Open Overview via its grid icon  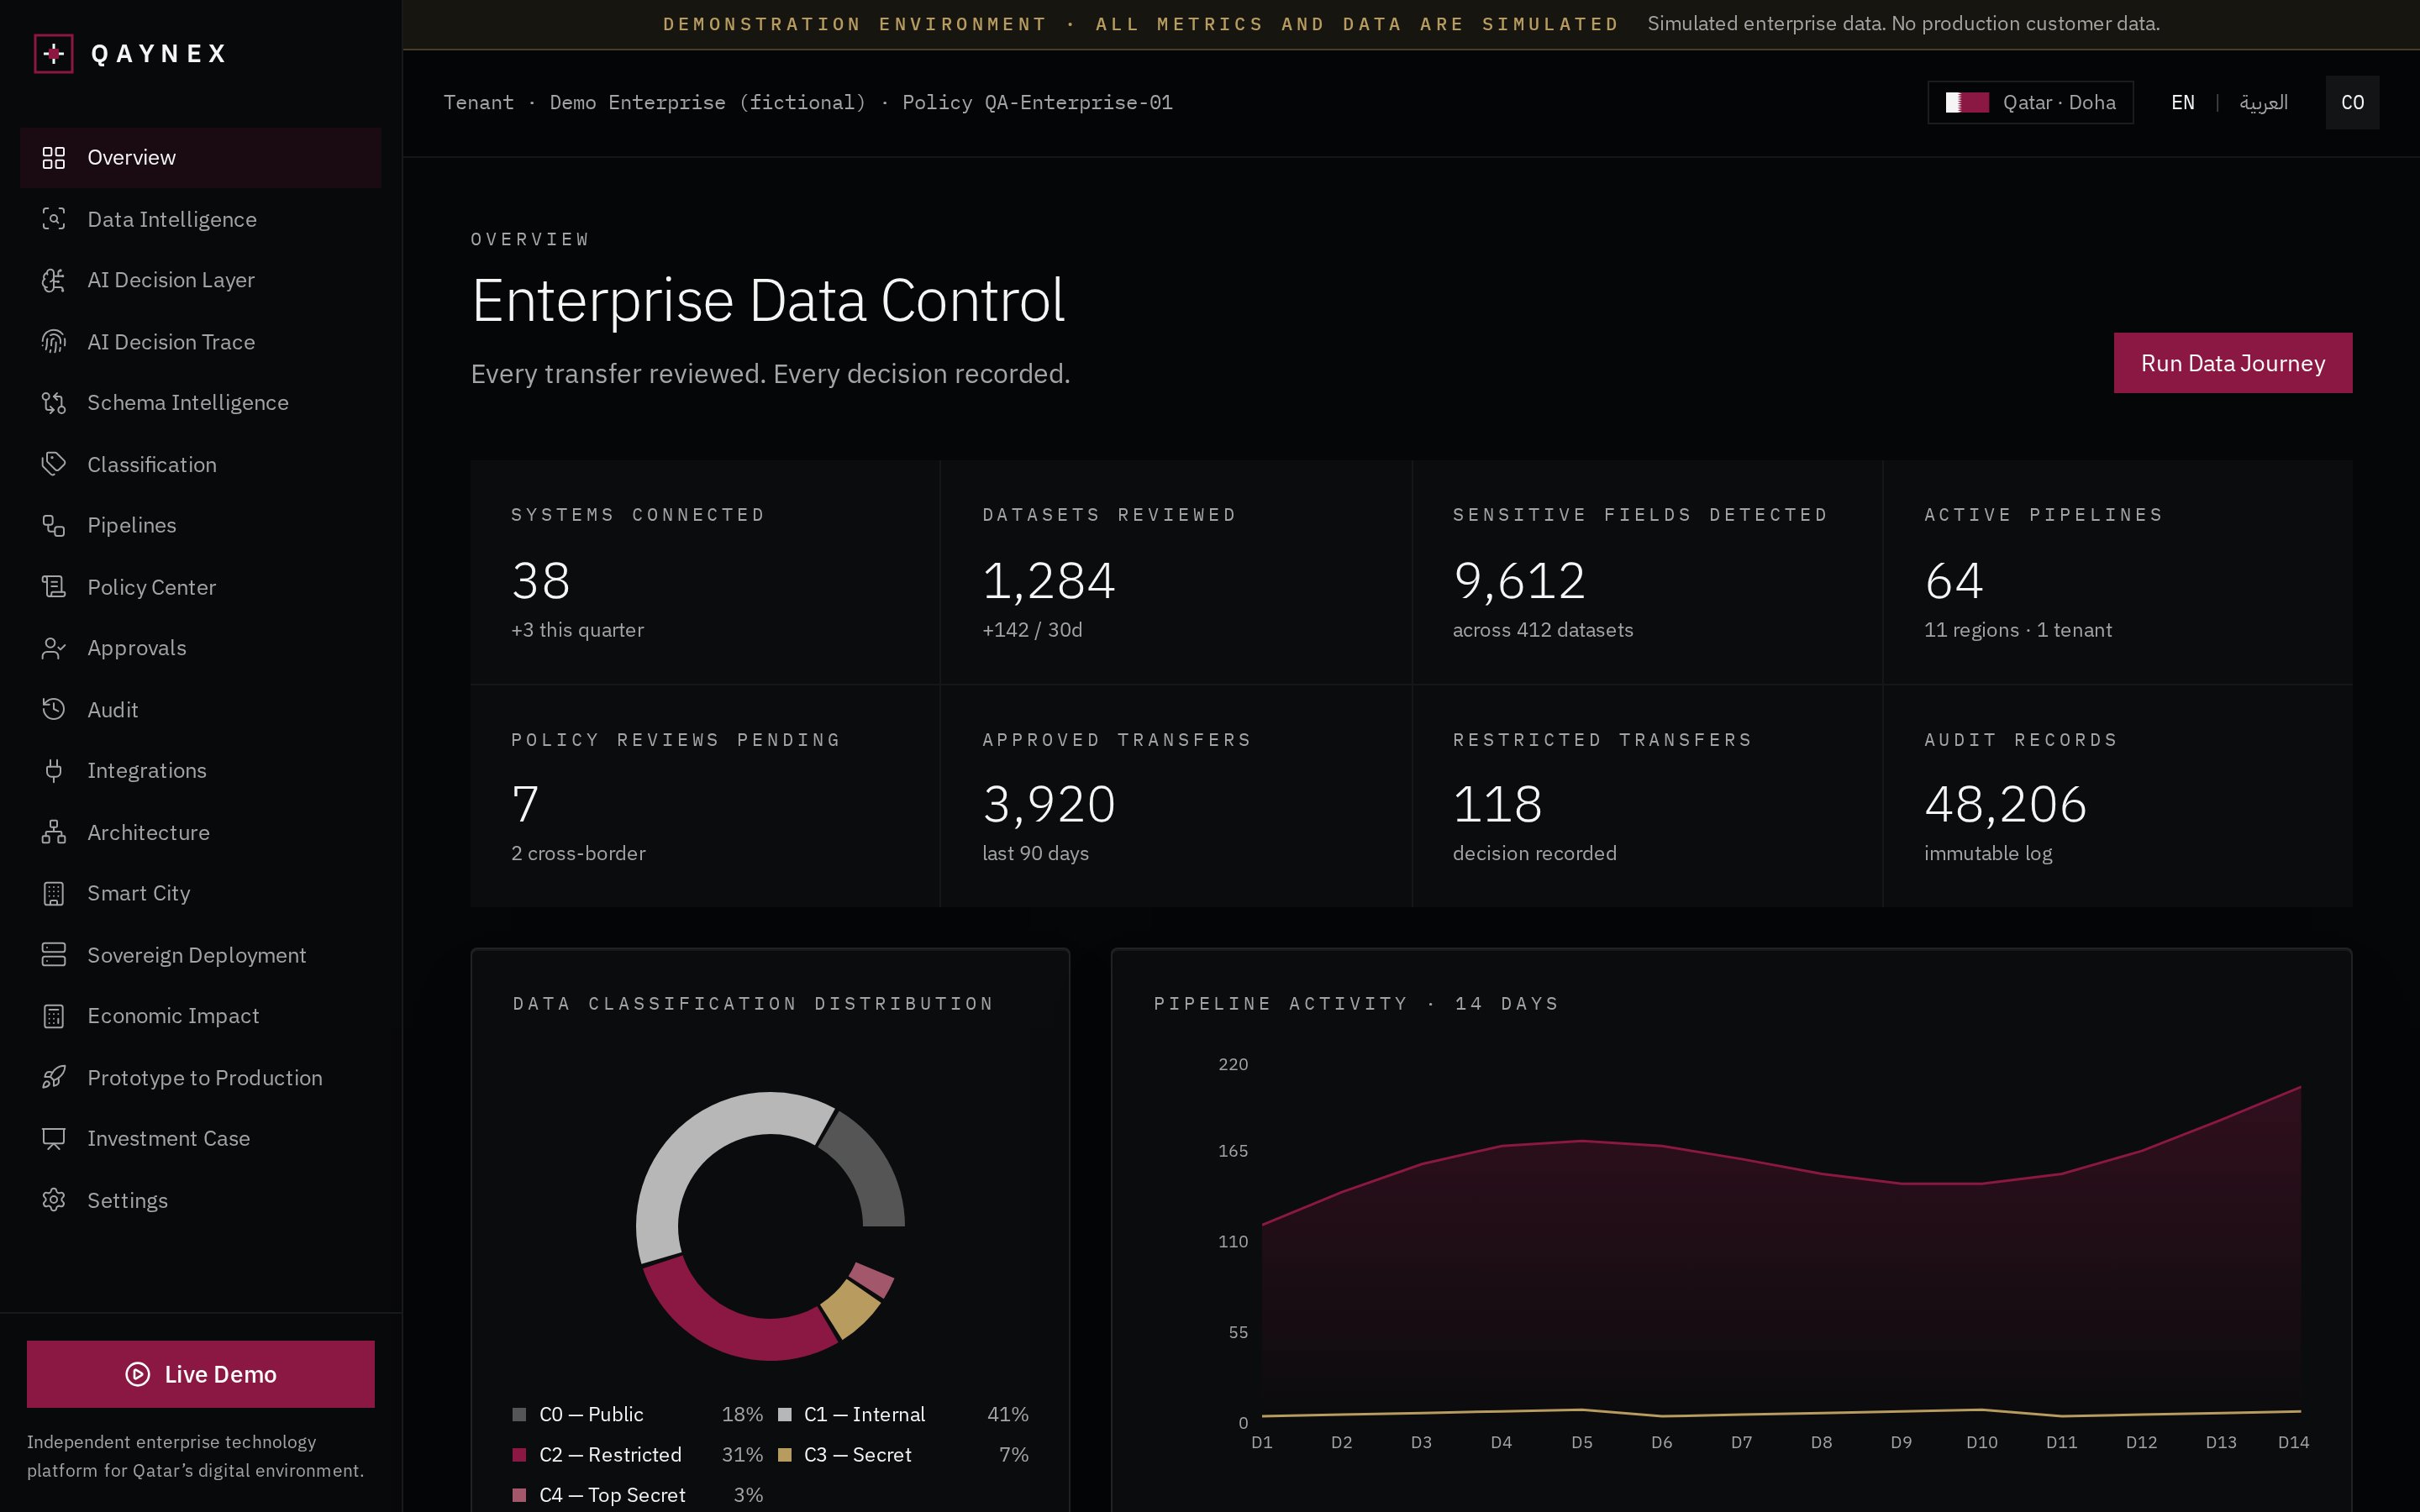(x=54, y=158)
